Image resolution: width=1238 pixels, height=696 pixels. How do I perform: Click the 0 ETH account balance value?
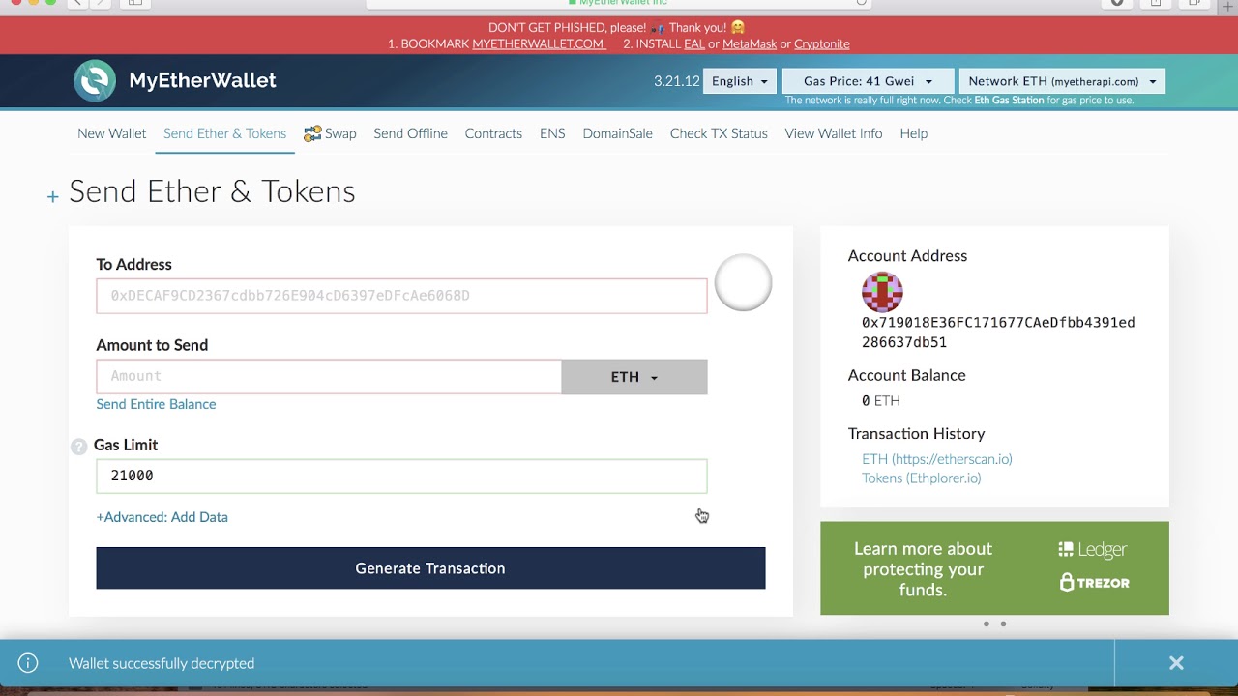(881, 400)
